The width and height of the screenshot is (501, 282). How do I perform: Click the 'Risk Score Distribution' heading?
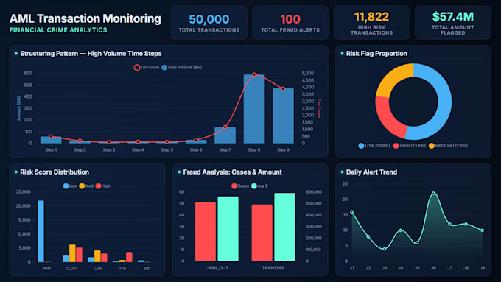point(55,172)
